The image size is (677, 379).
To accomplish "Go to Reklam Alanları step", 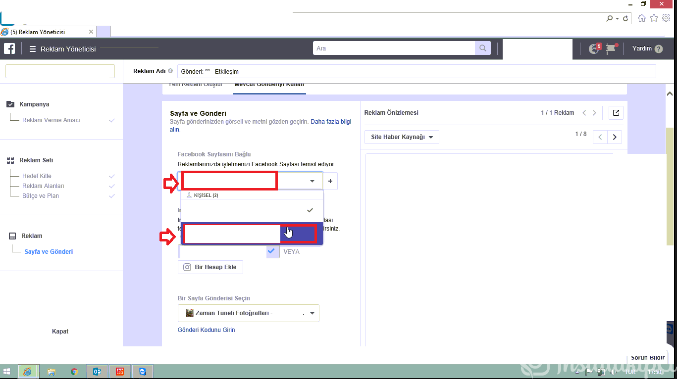I will coord(43,186).
